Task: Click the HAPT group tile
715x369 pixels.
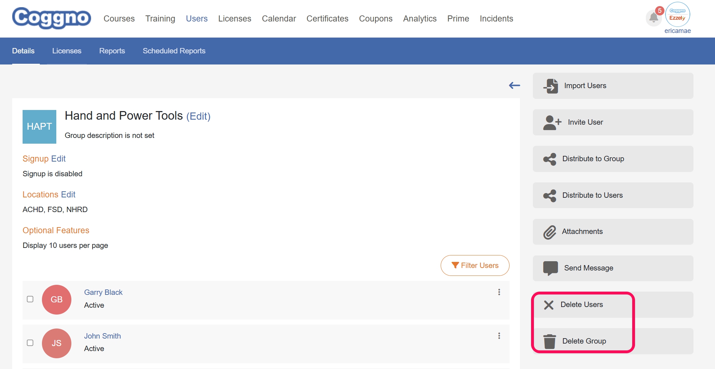Action: [39, 127]
